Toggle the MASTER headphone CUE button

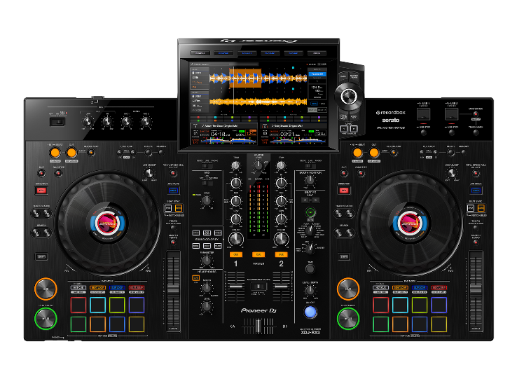258,254
